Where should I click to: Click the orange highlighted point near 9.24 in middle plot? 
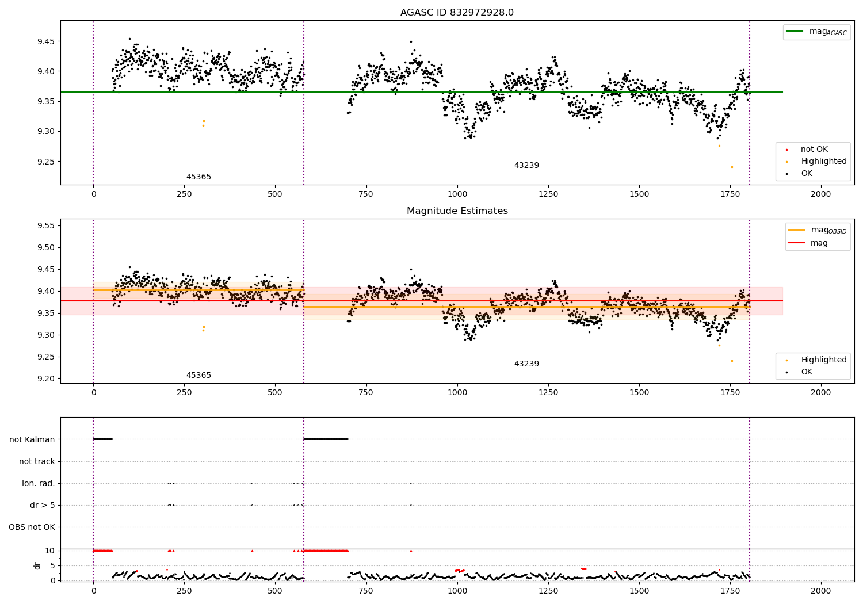point(732,361)
